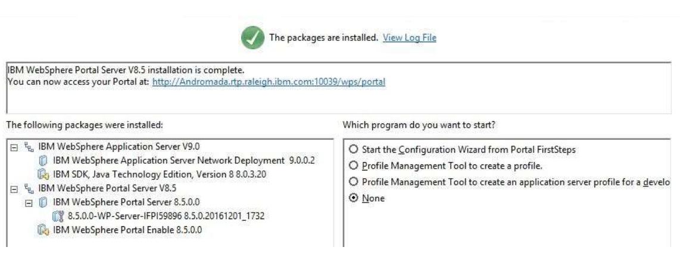Collapse the WebSphere Portal Server V8.5 node

pos(13,189)
